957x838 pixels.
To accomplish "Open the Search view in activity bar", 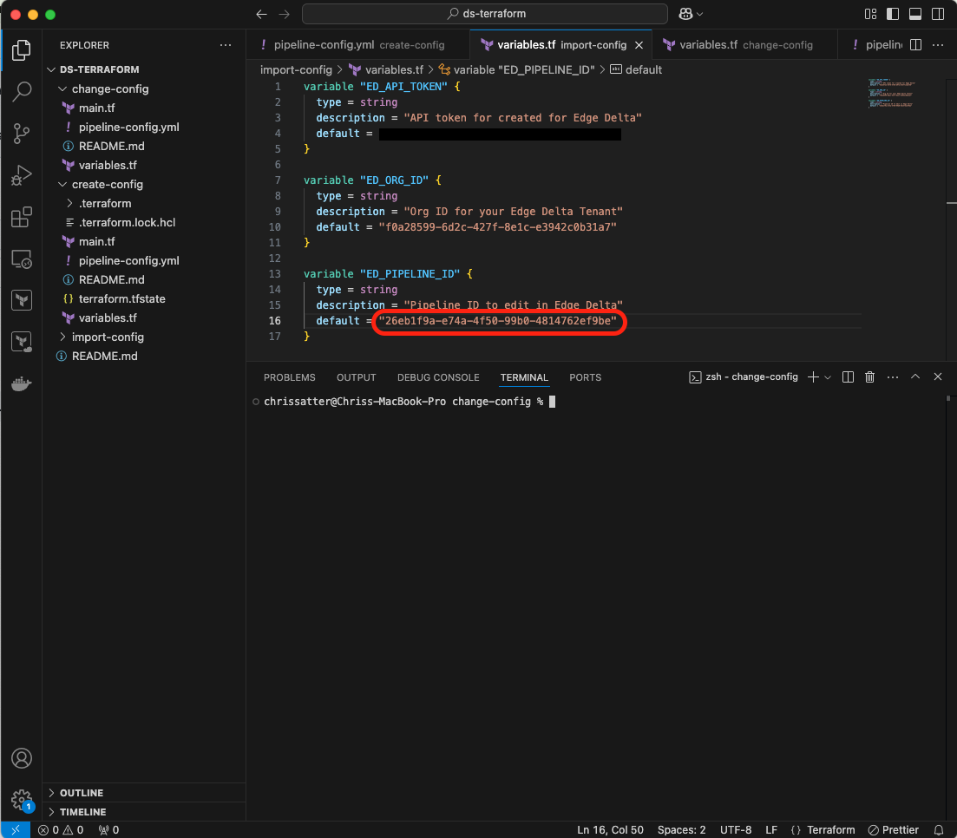I will pos(22,92).
